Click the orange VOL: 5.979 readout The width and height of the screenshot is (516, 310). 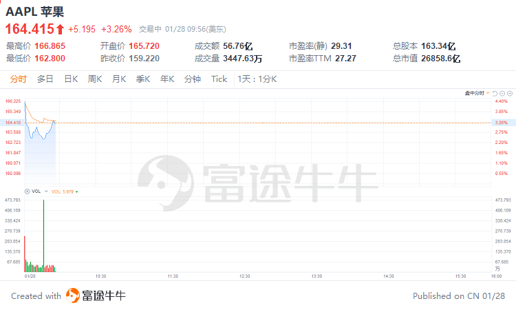[x=63, y=192]
